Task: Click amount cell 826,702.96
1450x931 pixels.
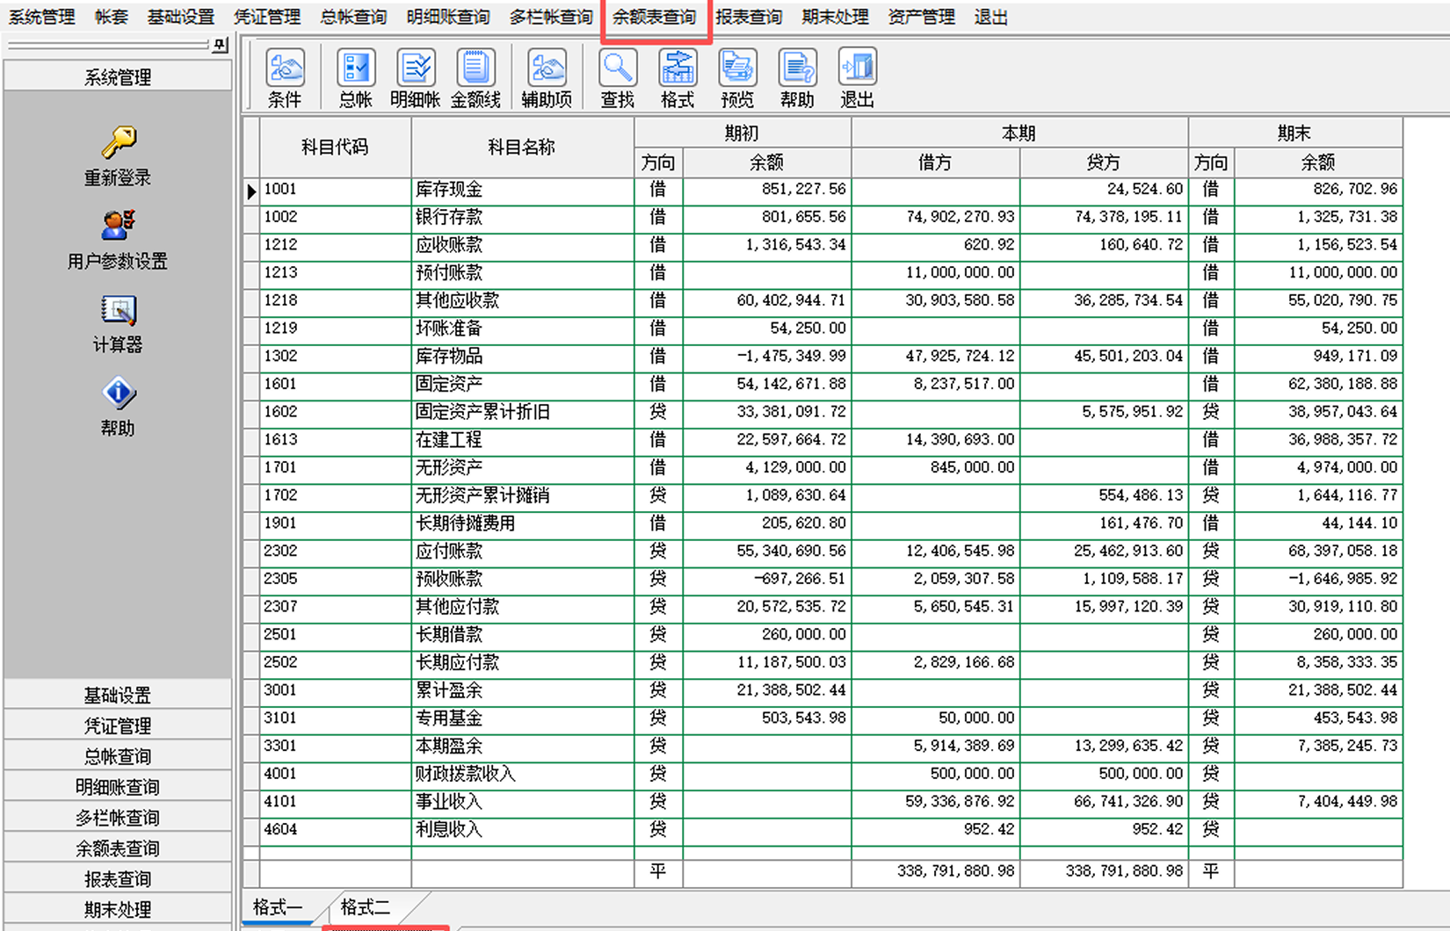Action: [1318, 190]
